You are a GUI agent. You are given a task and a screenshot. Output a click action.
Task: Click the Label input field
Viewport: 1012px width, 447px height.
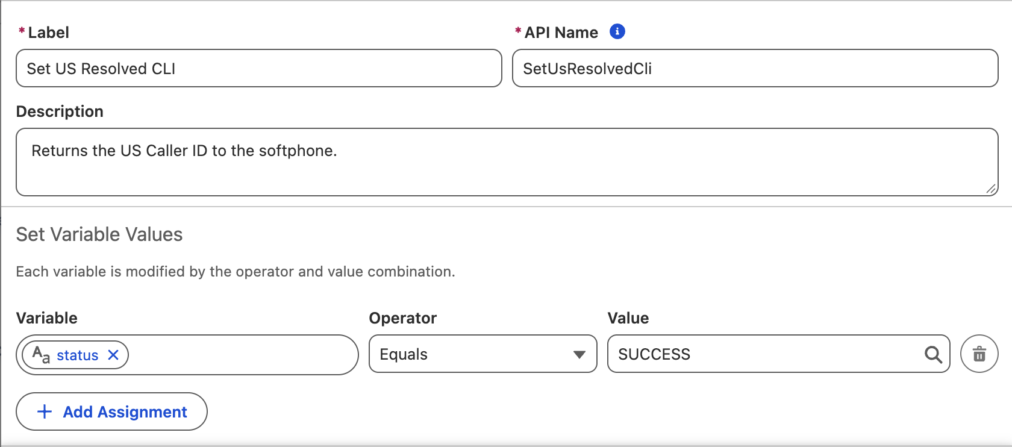259,68
